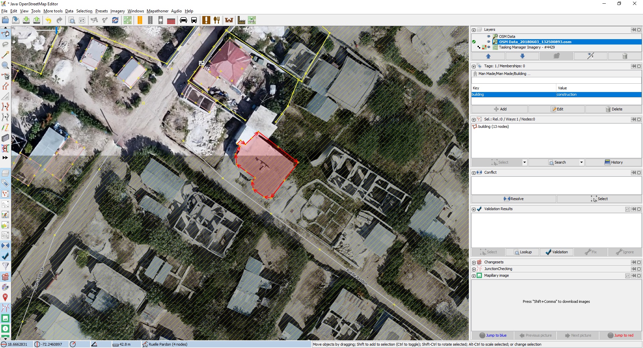Click the Validation button
Viewport: 643px width, 348px height.
click(x=556, y=252)
